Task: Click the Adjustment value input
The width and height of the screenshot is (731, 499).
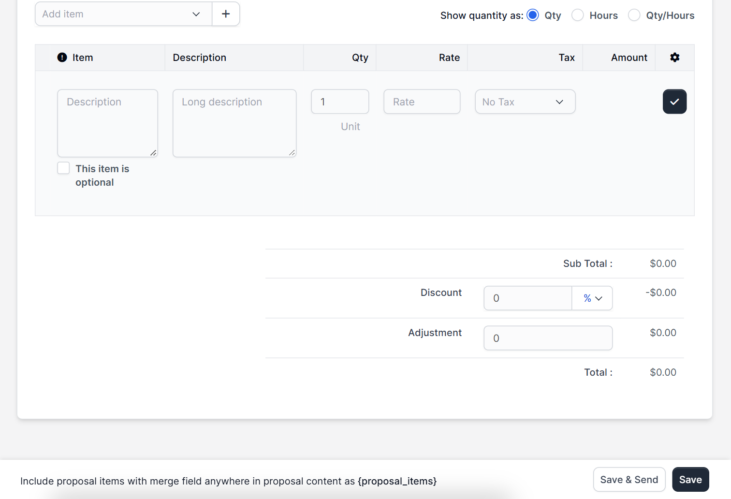Action: tap(548, 338)
